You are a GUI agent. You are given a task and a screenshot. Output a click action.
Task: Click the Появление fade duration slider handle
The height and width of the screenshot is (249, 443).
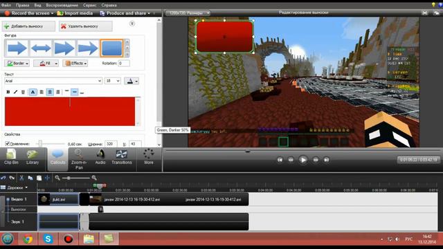pos(40,144)
